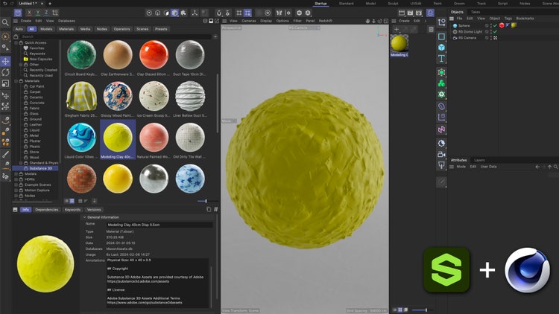Click the spline pen tool icon

pyautogui.click(x=5, y=121)
